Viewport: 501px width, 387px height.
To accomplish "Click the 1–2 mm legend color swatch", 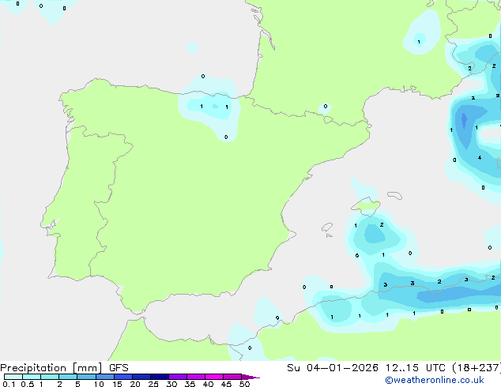I will click(x=50, y=377).
